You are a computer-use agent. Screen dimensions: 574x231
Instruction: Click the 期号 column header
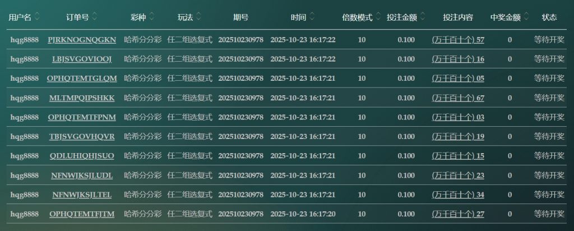240,17
